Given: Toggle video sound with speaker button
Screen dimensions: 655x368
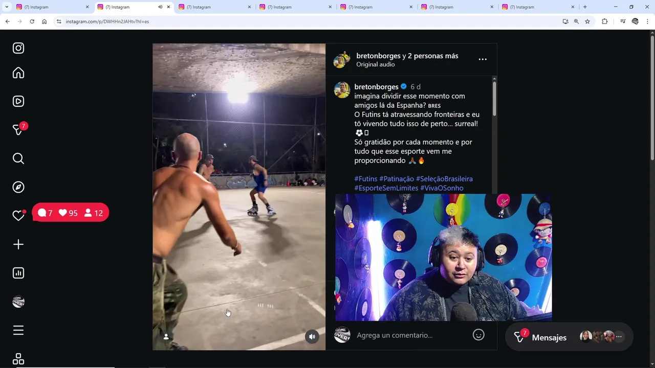Looking at the screenshot, I should [312, 336].
